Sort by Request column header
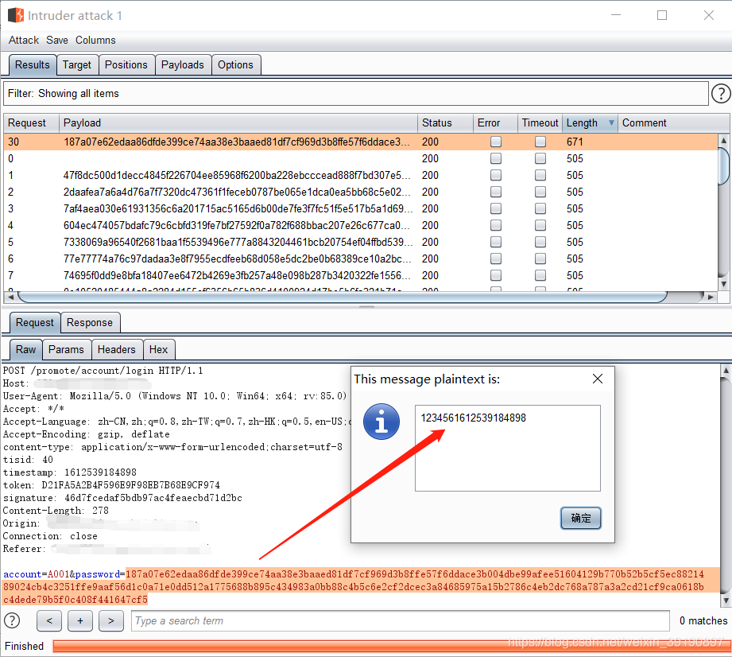The height and width of the screenshot is (657, 732). (31, 123)
